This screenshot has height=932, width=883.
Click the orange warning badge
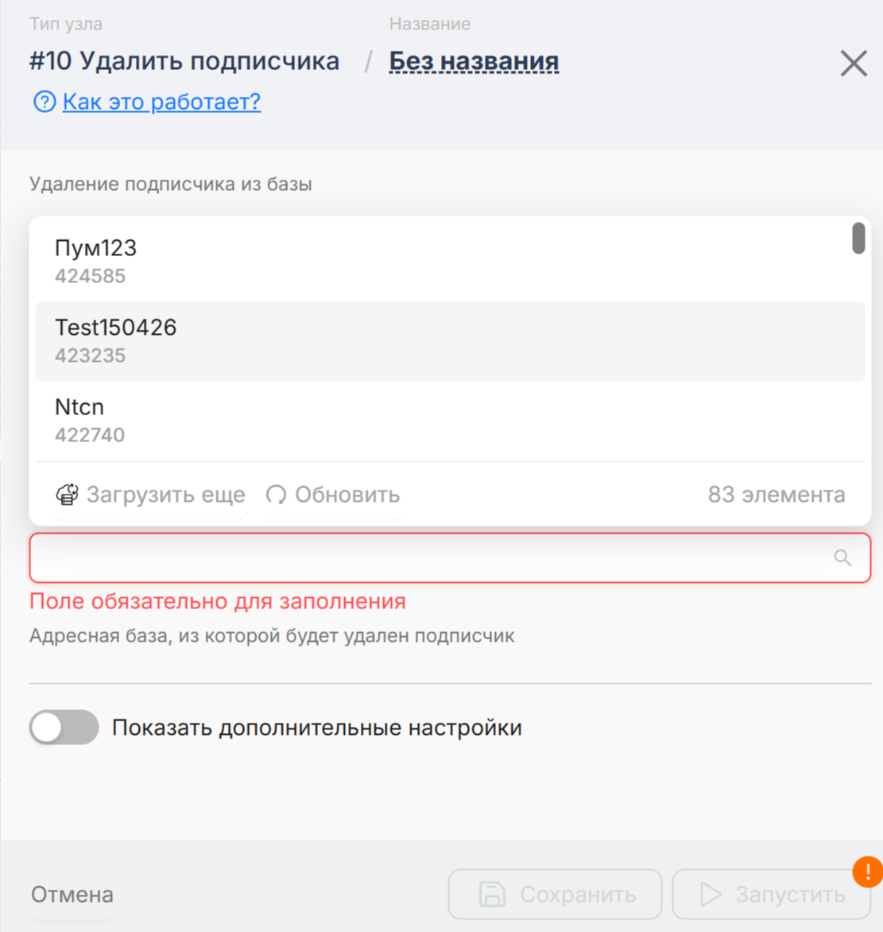(868, 872)
